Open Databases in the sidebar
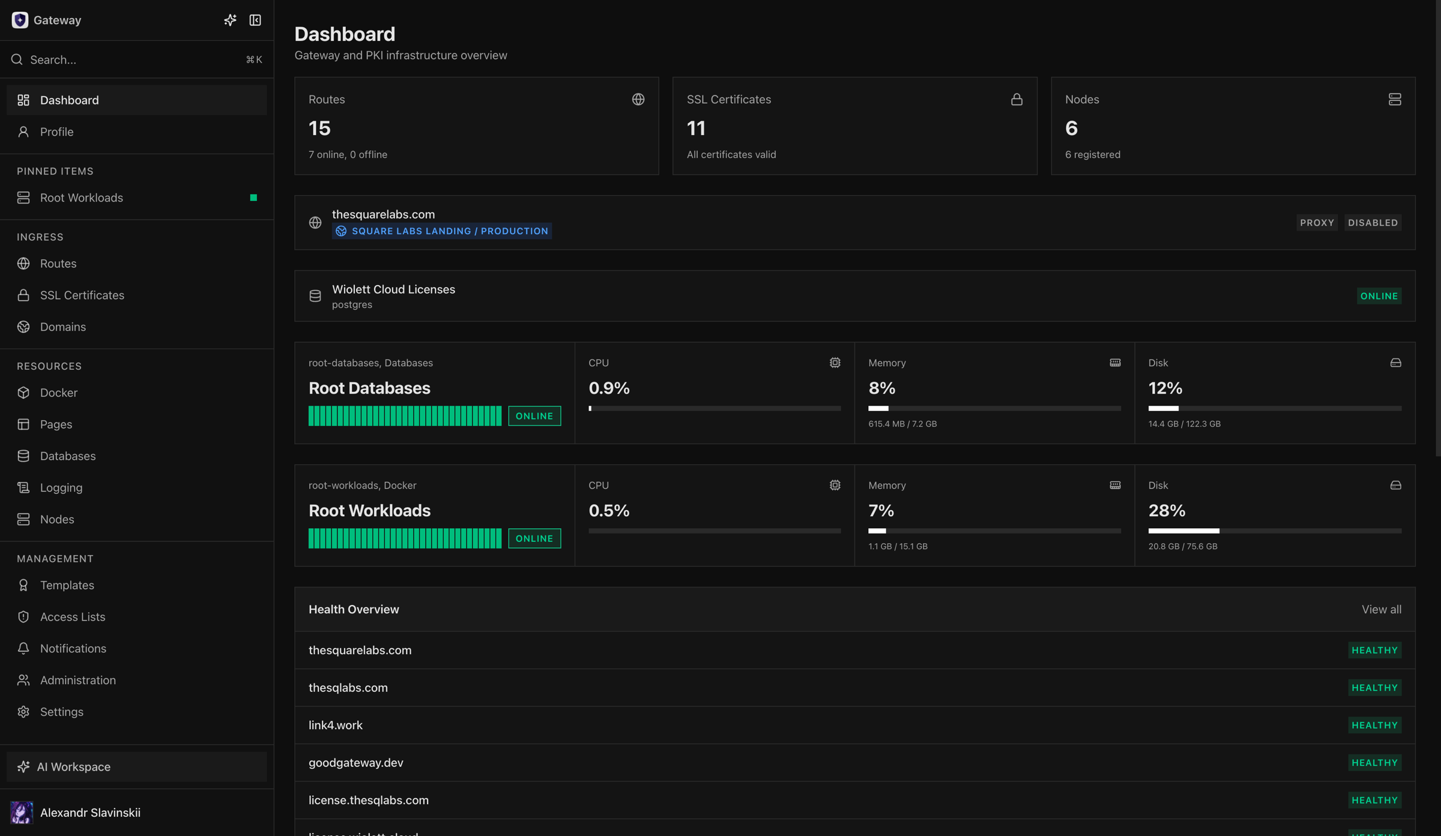Image resolution: width=1441 pixels, height=836 pixels. 137,456
